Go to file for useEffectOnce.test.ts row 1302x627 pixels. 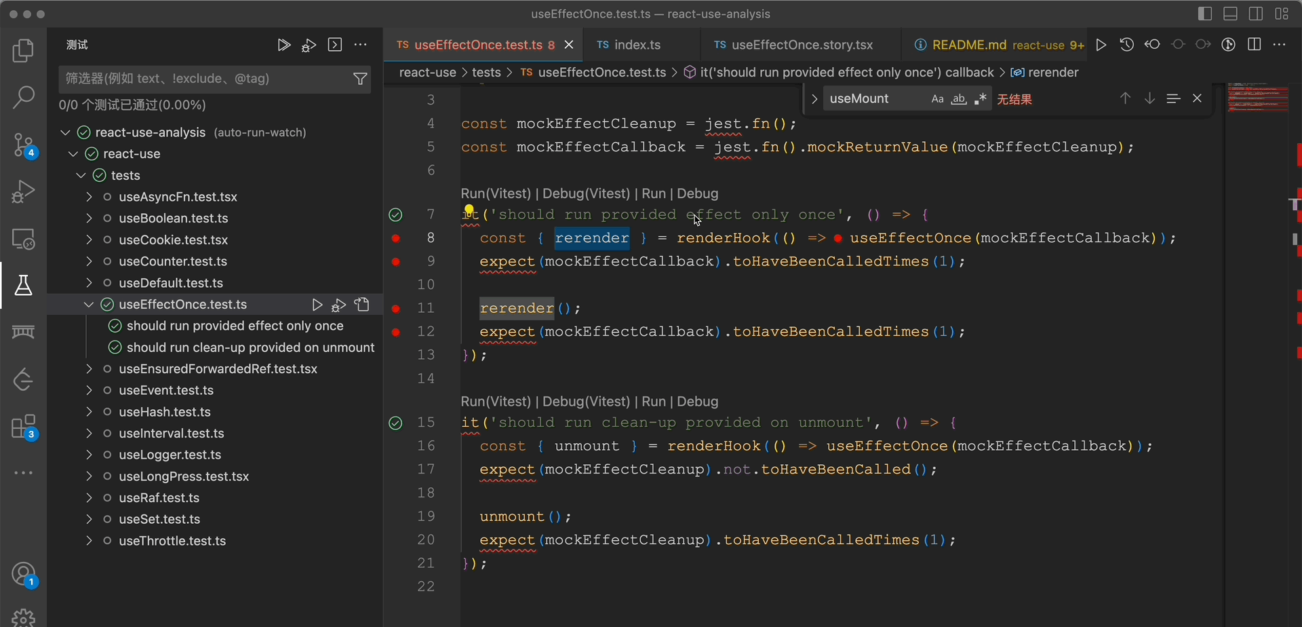pyautogui.click(x=363, y=305)
